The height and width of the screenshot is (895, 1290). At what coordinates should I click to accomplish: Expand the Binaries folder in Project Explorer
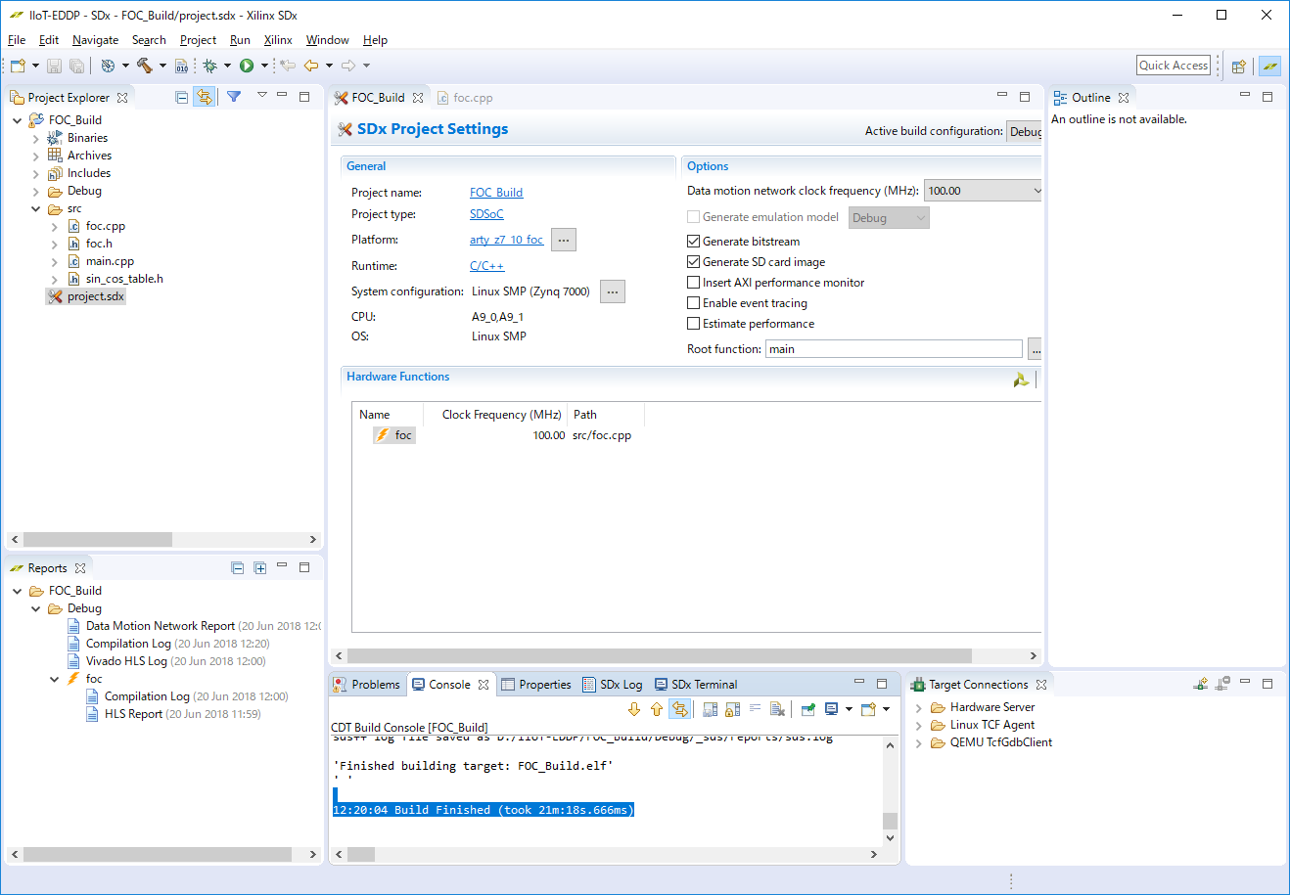pos(36,139)
